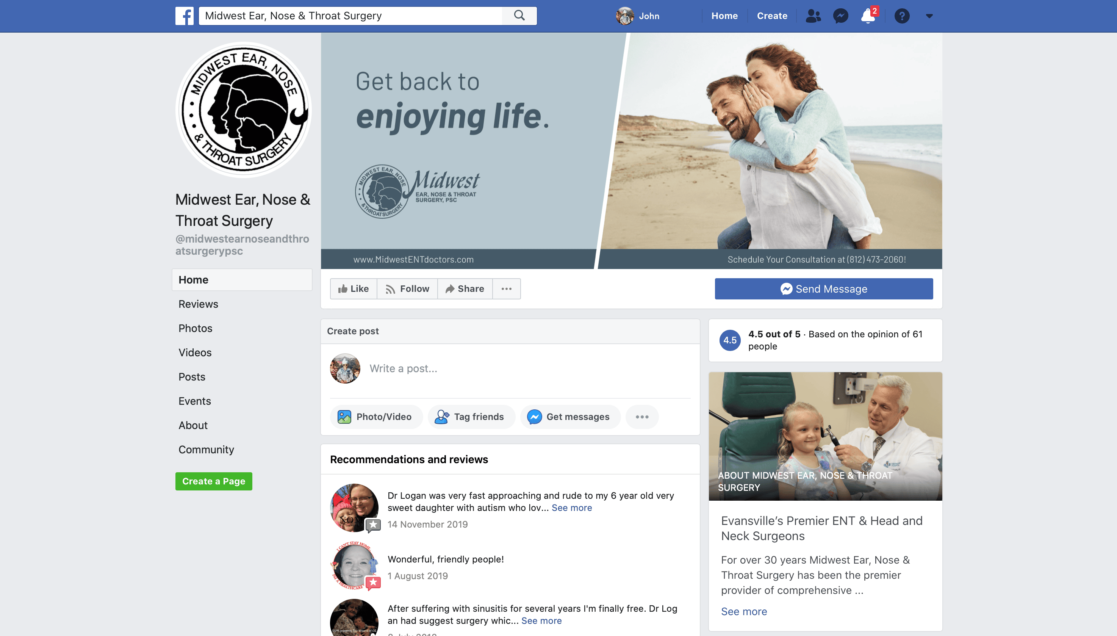Screen dimensions: 1117x636
Task: Click the @midwestearnoseandthroatsurgerypsc handle
Action: [242, 244]
